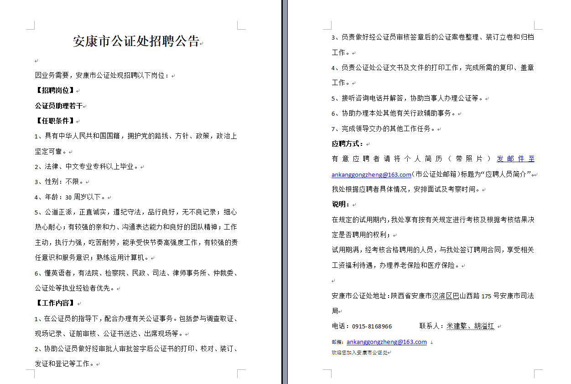Click the line '在规定的试用期内'
Screen dimensions: 571x384
coord(433,220)
